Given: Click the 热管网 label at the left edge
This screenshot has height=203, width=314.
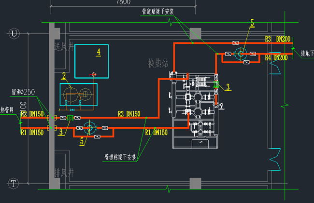Looking at the screenshot, I should (x=8, y=109).
